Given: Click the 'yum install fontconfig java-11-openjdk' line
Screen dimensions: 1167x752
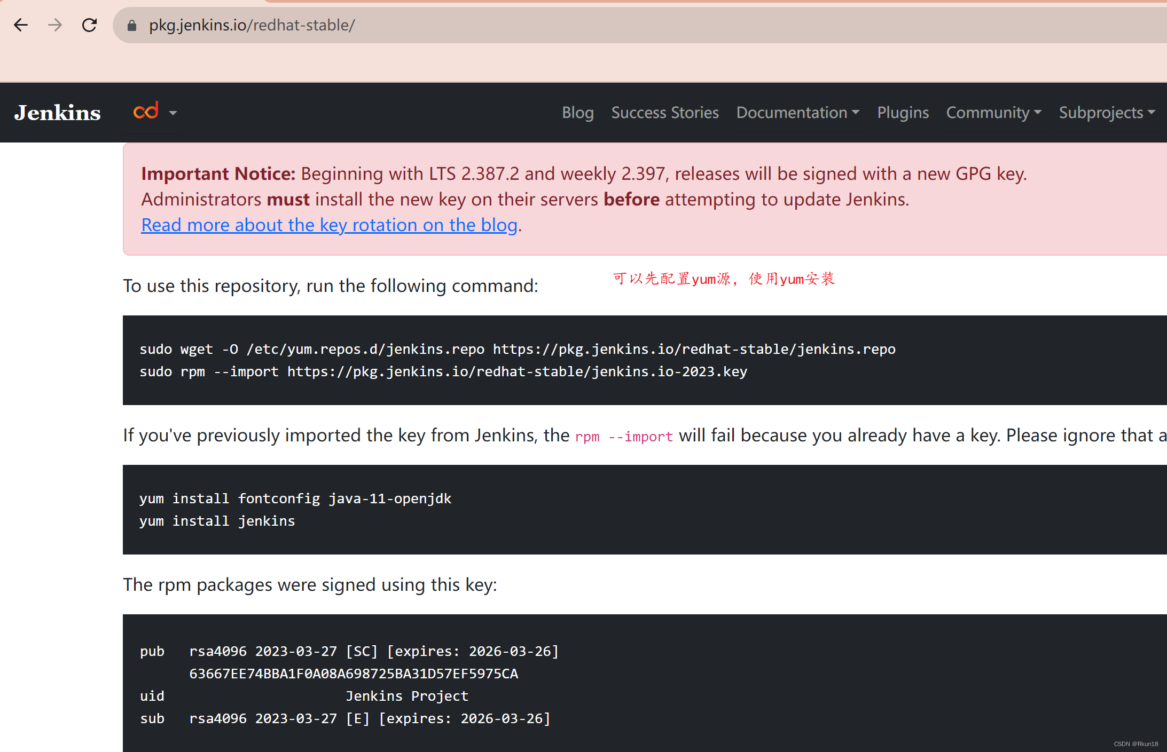Looking at the screenshot, I should [295, 498].
